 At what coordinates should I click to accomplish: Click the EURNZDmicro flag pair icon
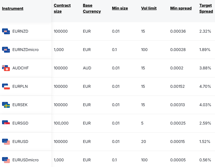pyautogui.click(x=6, y=50)
